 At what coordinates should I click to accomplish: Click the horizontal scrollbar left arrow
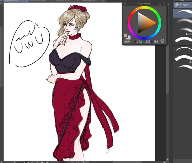click(87, 162)
